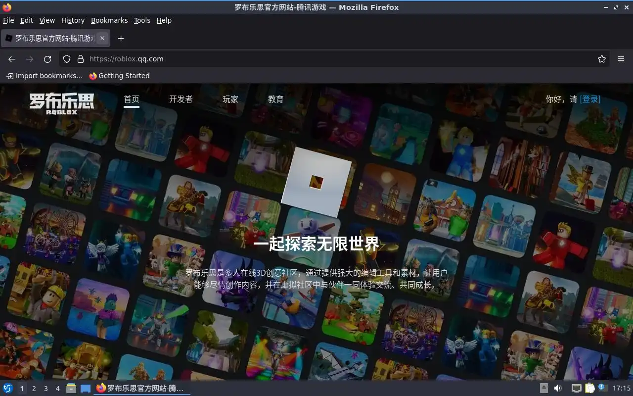Open the tracking protection shield icon

click(67, 59)
